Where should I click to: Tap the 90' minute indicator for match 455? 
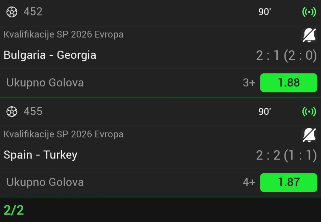265,111
